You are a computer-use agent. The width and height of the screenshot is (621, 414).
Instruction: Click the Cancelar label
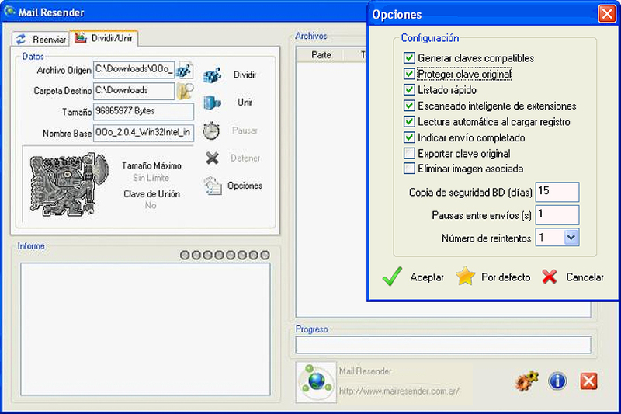[x=585, y=277]
